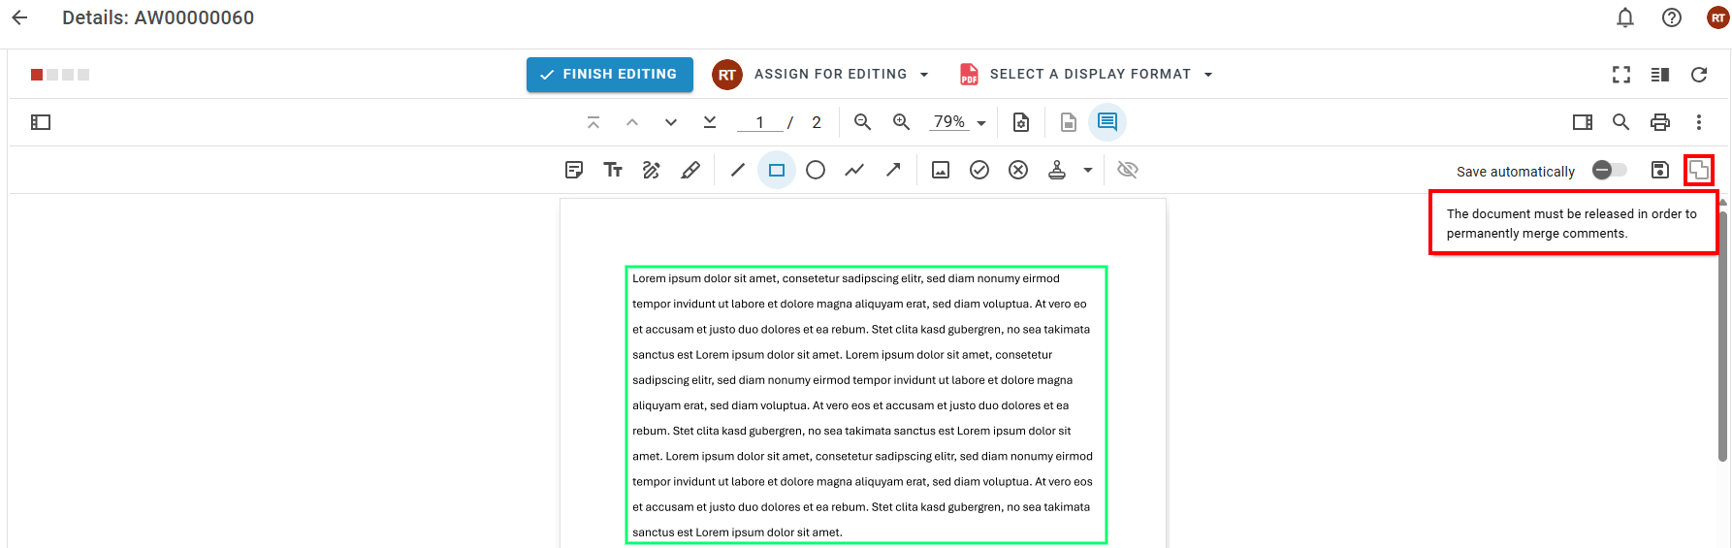Viewport: 1732px width, 548px height.
Task: Select the text annotation tool
Action: (613, 171)
